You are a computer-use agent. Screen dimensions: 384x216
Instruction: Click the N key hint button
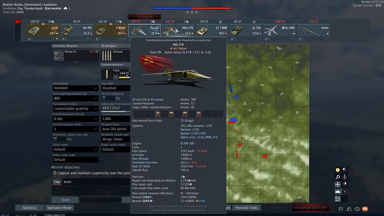click(344, 192)
